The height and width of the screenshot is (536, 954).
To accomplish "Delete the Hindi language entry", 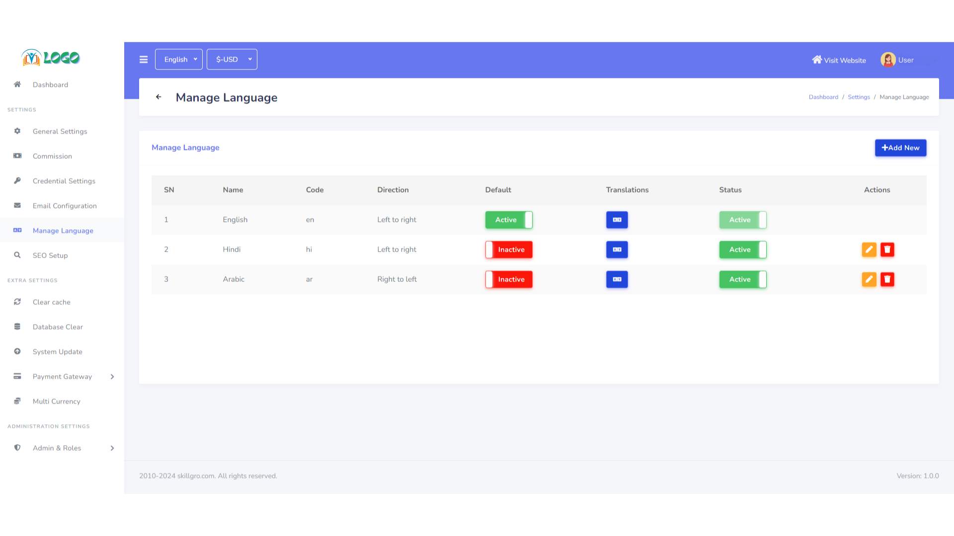I will coord(887,250).
